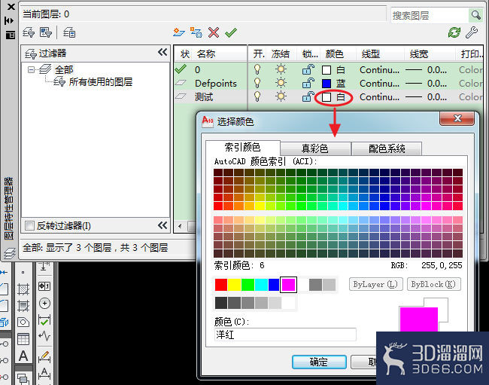489x385 pixels.
Task: Collapse filter panel with bottom chevrons
Action: 162,225
